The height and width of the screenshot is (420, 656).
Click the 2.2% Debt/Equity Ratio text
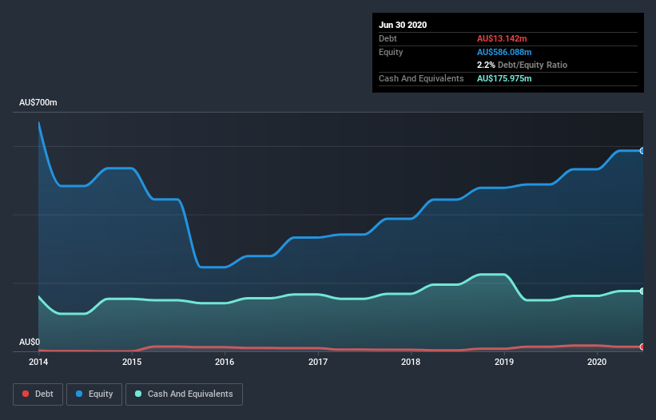[522, 65]
